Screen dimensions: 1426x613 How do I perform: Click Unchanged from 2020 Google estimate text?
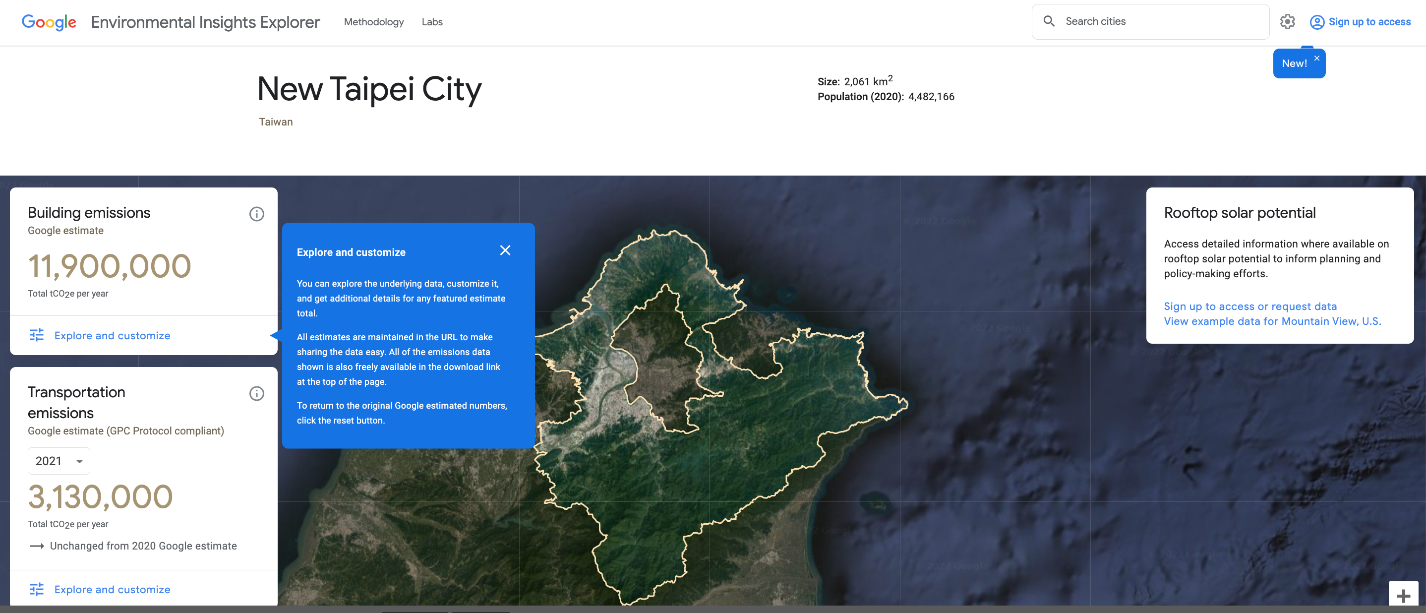click(143, 546)
